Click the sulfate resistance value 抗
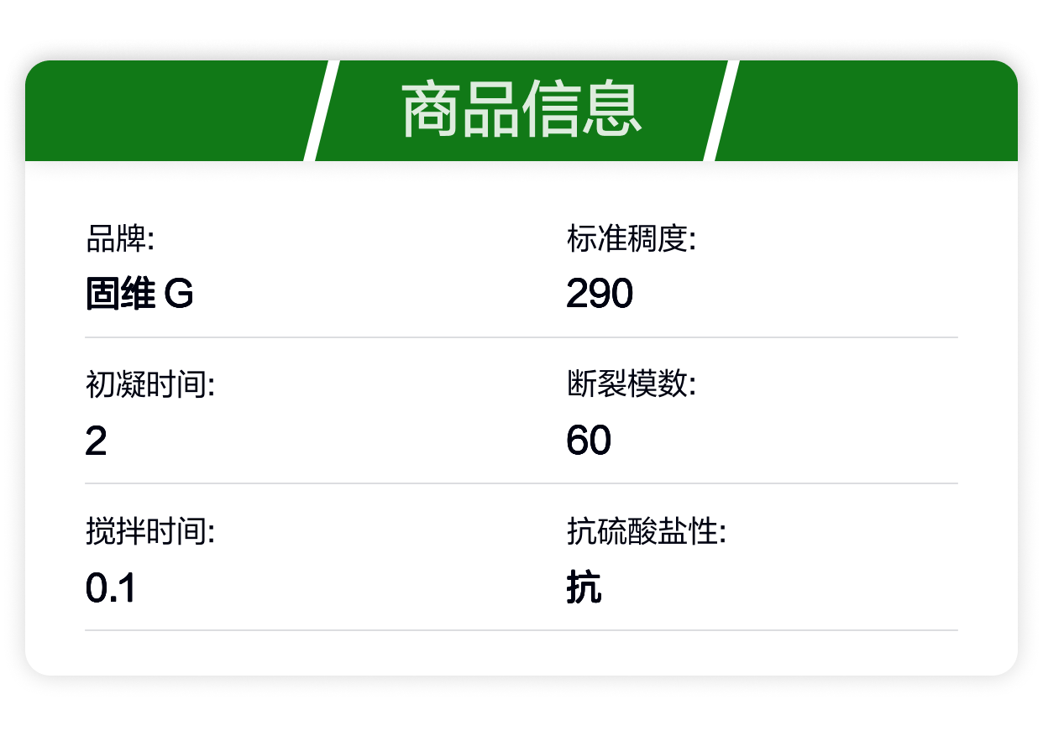Screen dimensions: 1043x736 (584, 587)
